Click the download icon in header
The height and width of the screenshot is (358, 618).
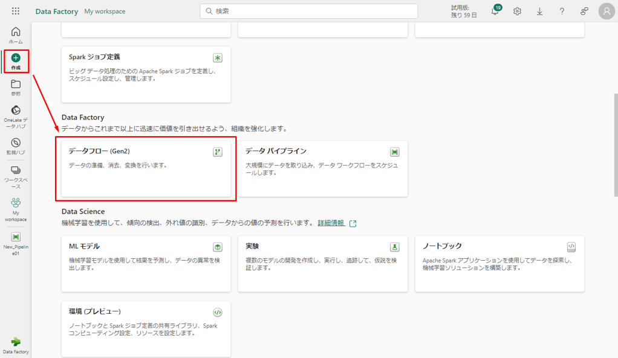pyautogui.click(x=539, y=11)
